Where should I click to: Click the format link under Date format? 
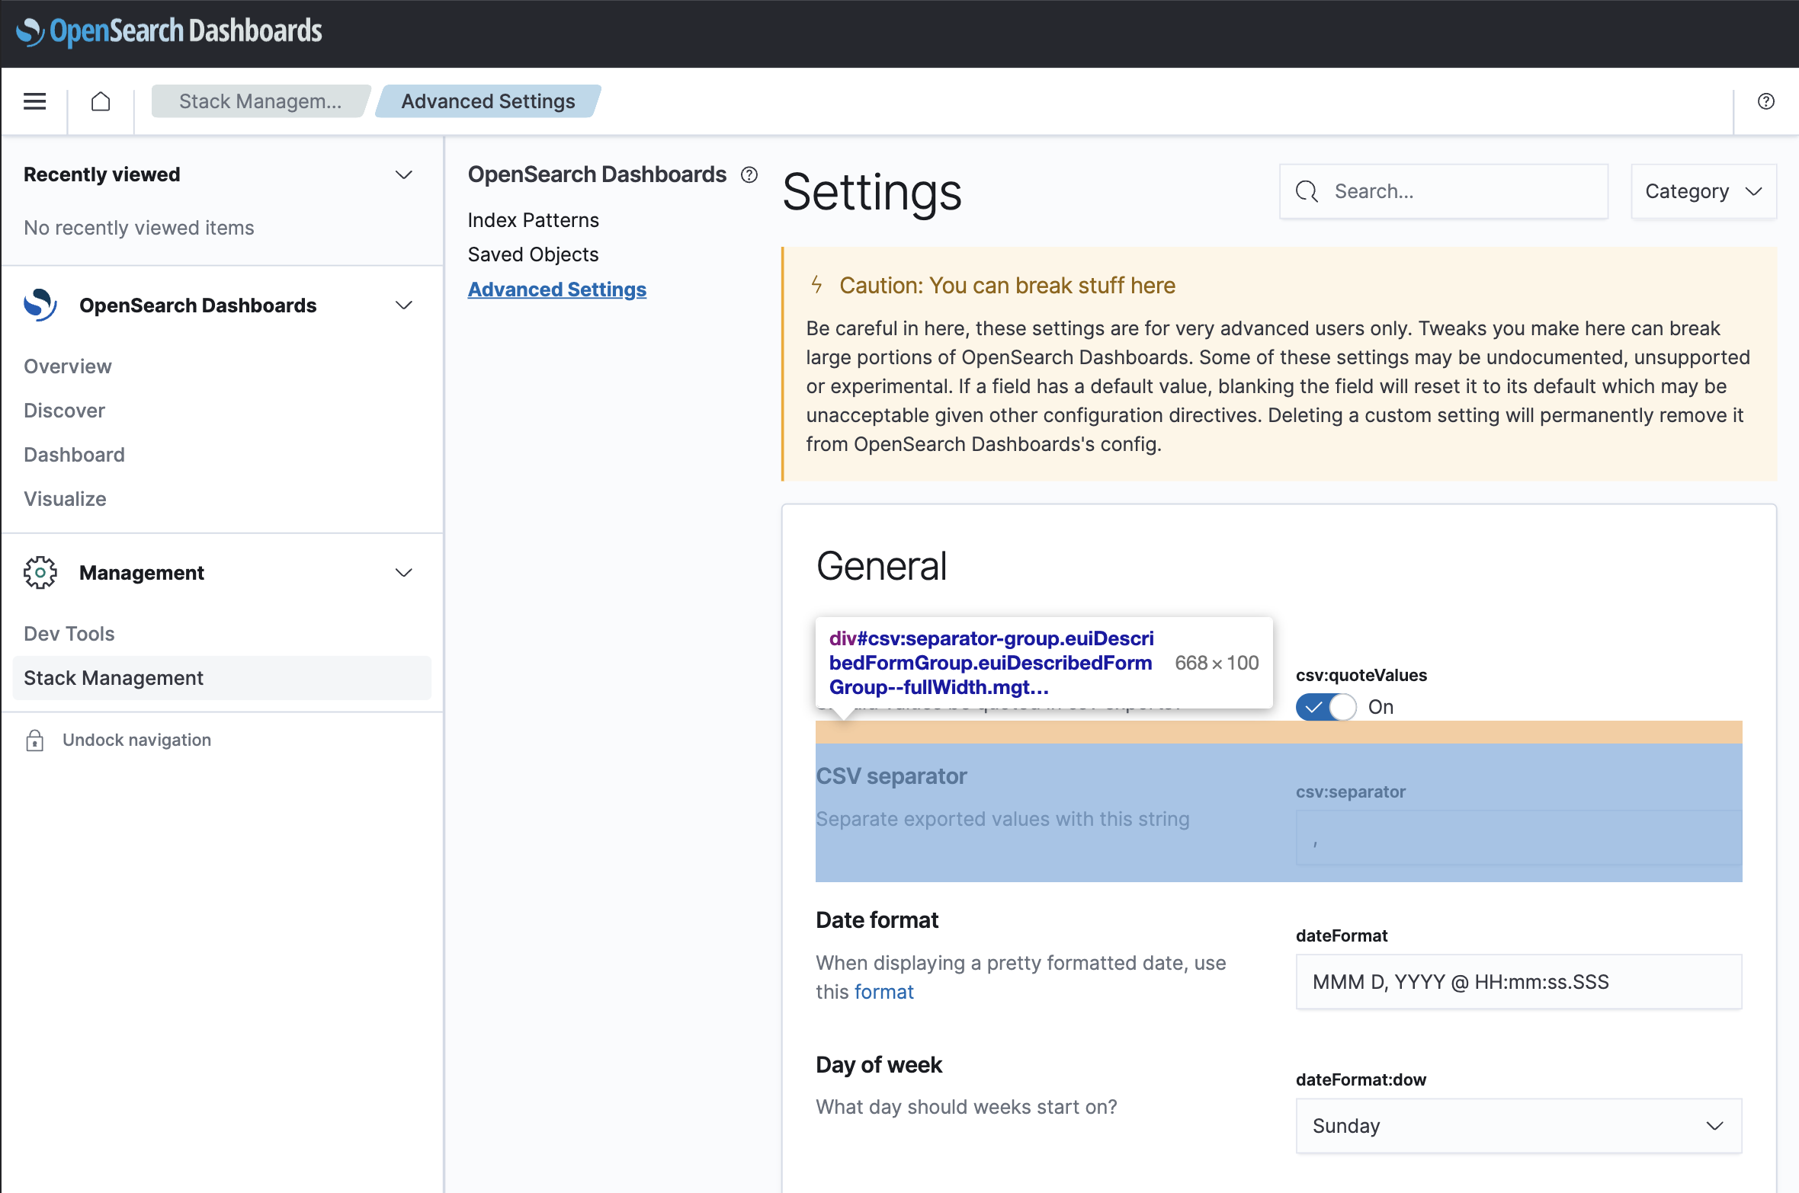click(883, 991)
